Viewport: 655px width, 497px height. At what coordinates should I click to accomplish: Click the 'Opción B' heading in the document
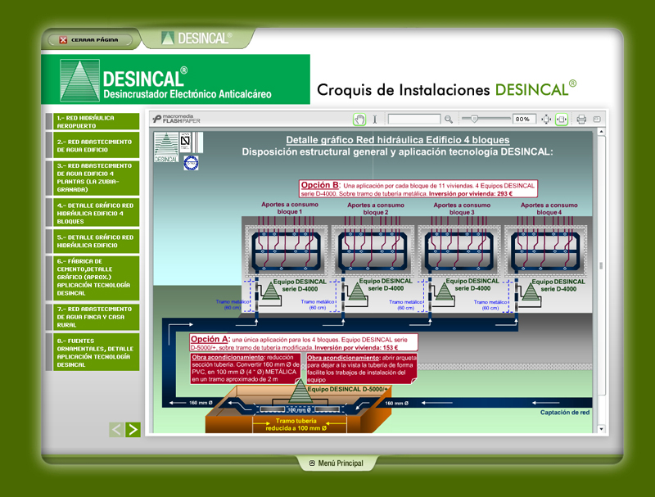pyautogui.click(x=320, y=185)
